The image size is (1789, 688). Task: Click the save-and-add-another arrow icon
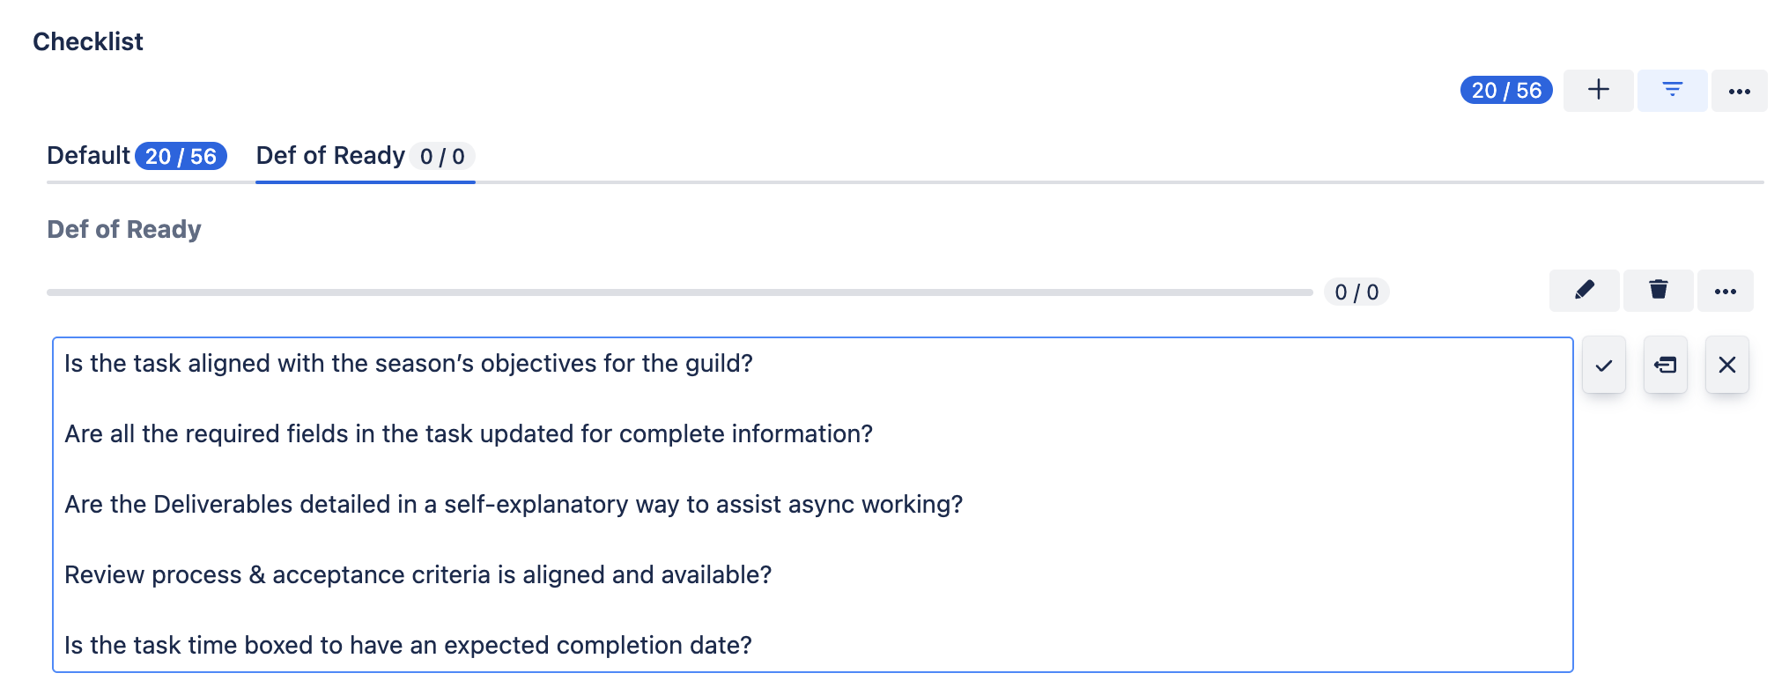pyautogui.click(x=1665, y=365)
